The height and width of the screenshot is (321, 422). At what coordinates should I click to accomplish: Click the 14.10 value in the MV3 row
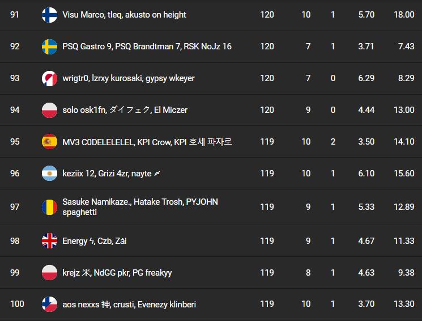click(403, 142)
